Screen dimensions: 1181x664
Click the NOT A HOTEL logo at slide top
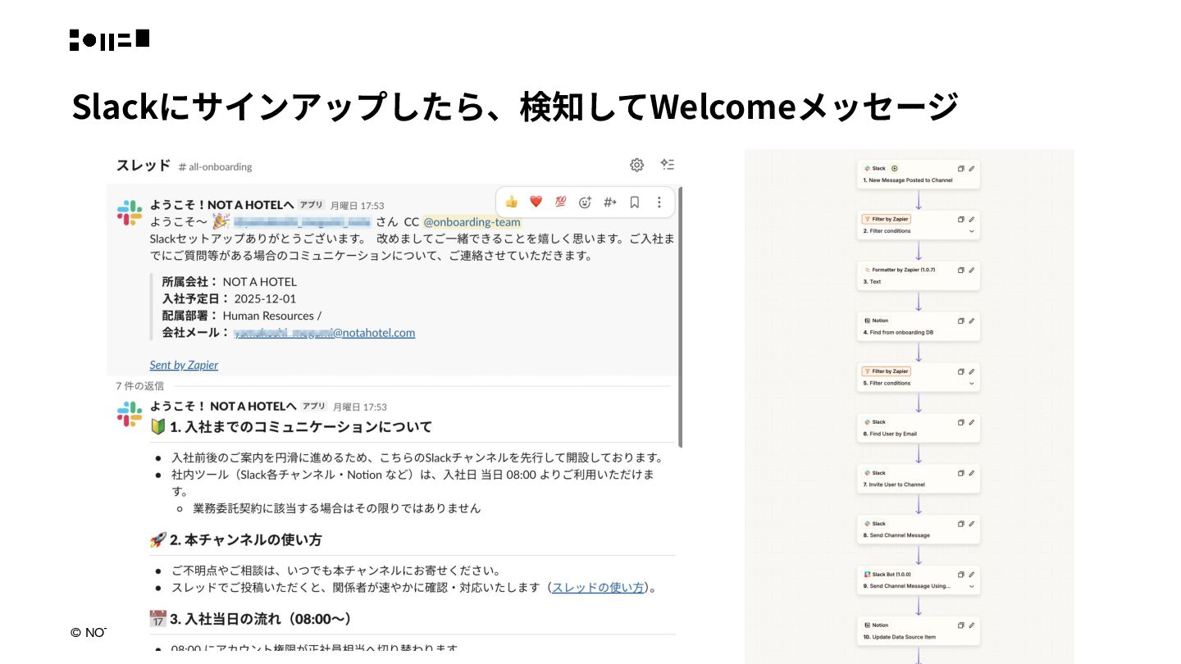pyautogui.click(x=109, y=40)
